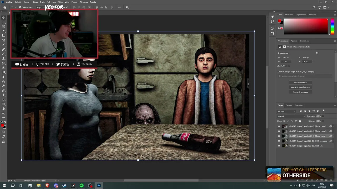Select the Blur tool
The height and width of the screenshot is (189, 337).
(x=3, y=77)
